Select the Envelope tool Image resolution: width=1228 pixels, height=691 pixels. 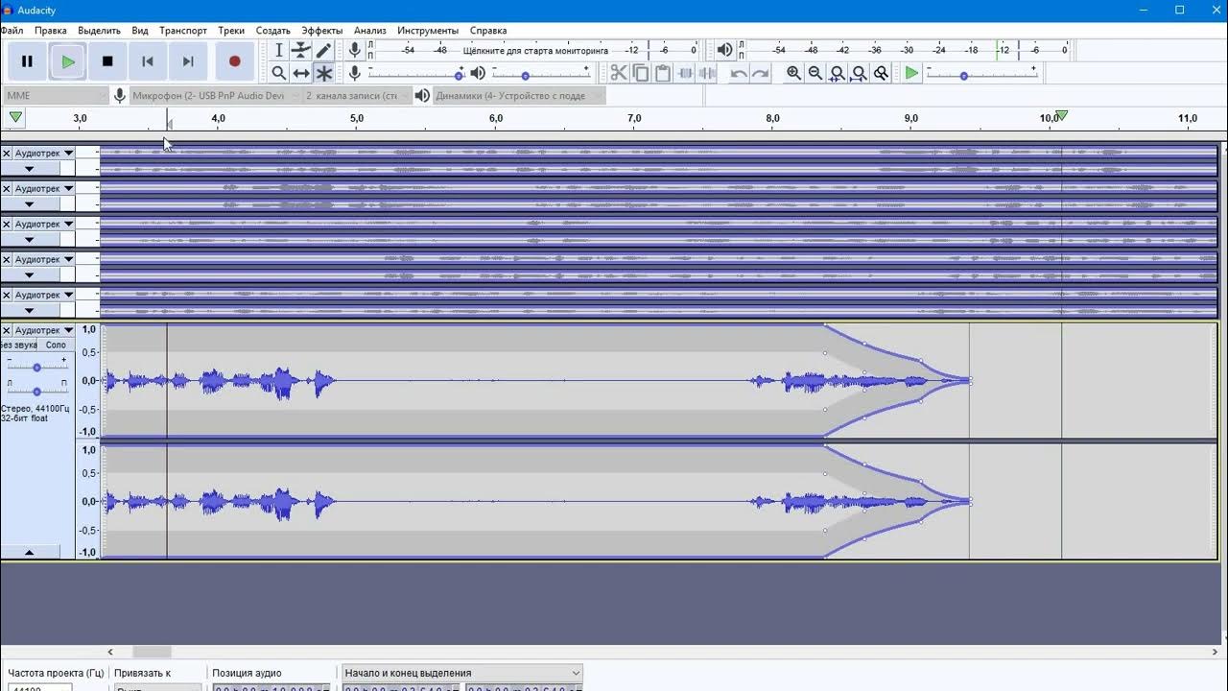pos(301,50)
